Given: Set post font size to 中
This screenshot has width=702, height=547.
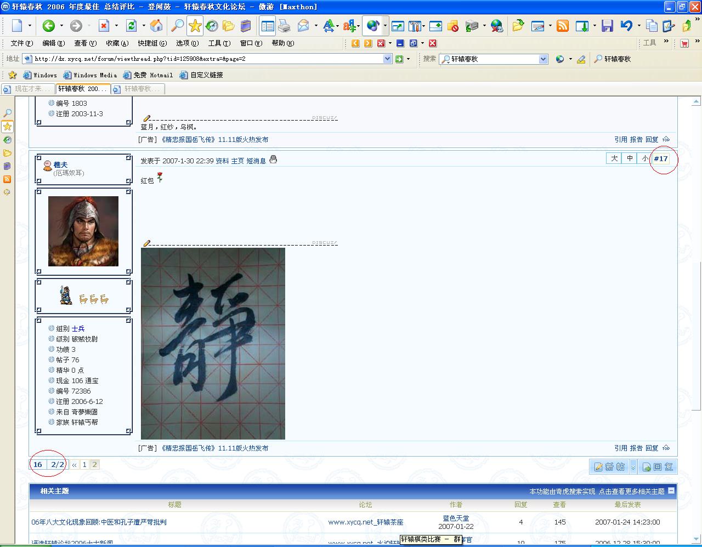Looking at the screenshot, I should pyautogui.click(x=630, y=158).
